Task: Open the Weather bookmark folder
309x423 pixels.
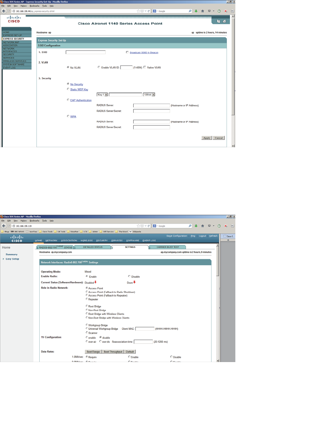Action: click(x=73, y=232)
